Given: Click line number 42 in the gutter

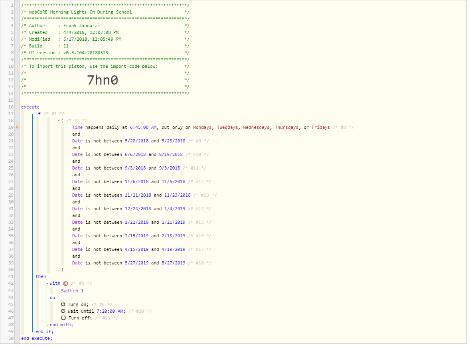Looking at the screenshot, I should 11,284.
